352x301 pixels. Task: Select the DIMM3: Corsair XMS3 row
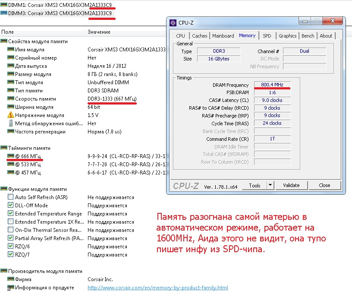pos(60,13)
